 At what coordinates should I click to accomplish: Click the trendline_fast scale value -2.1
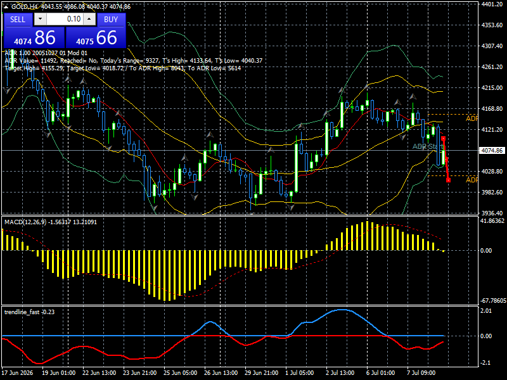tap(486, 363)
